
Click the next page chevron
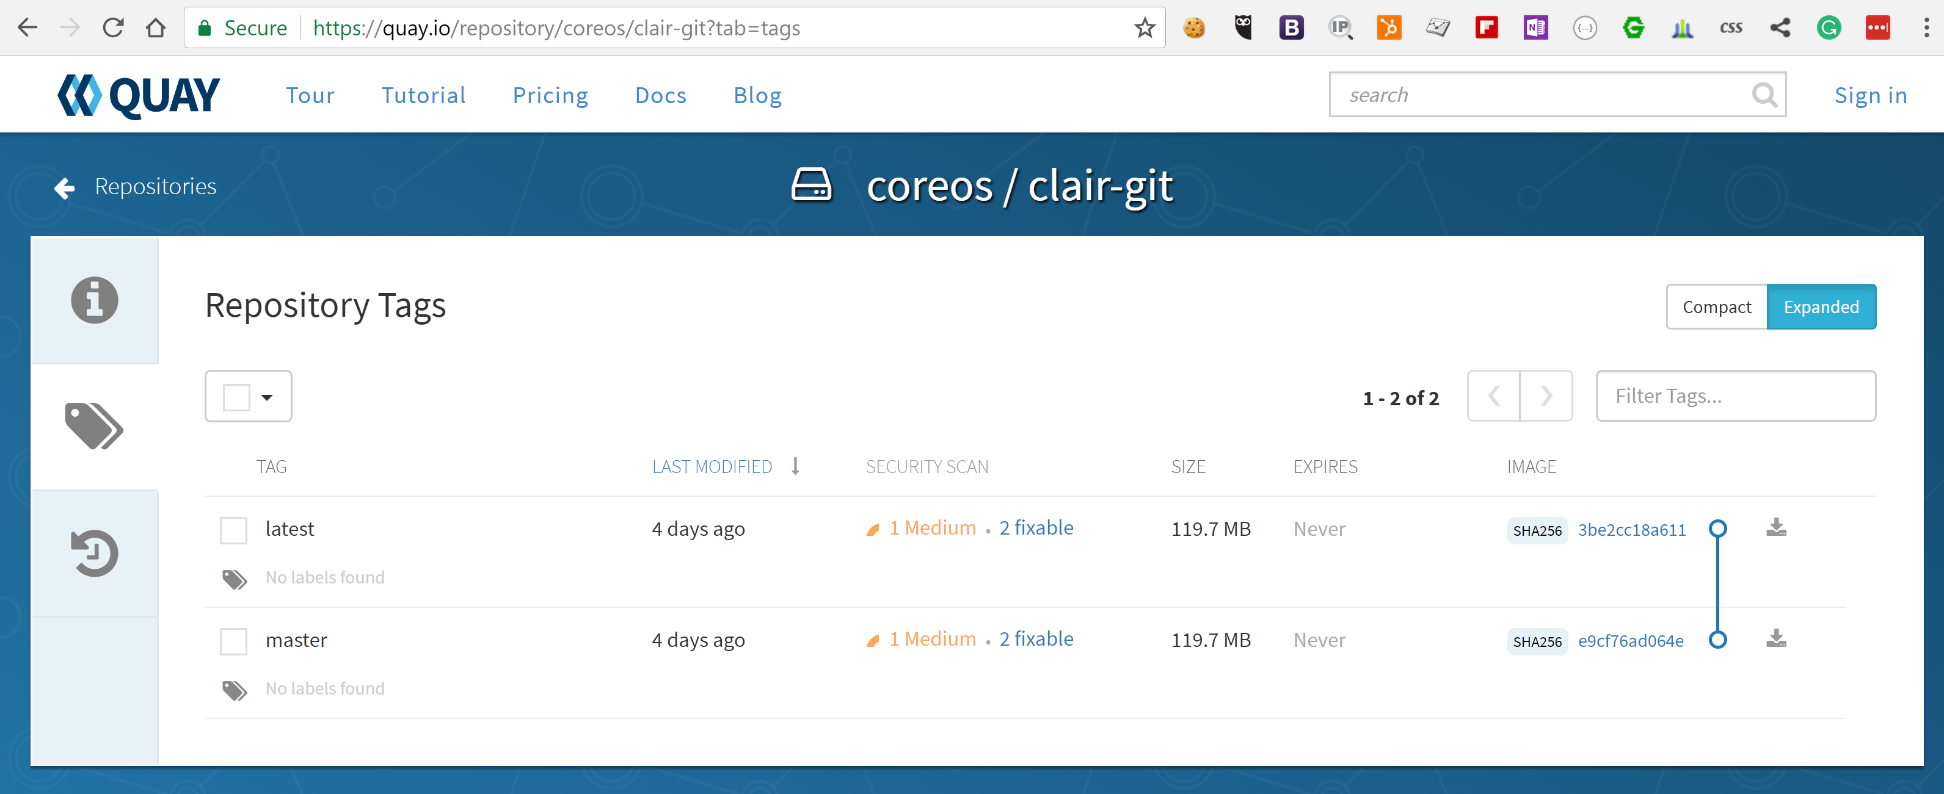coord(1546,396)
